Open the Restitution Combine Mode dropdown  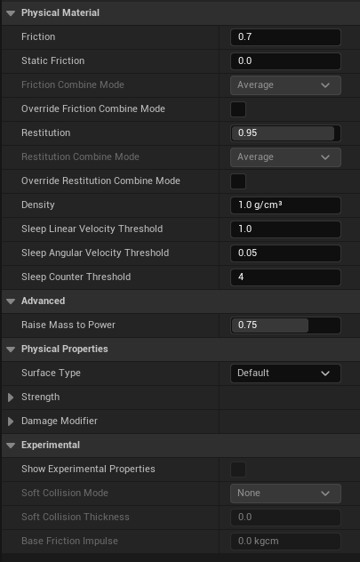coord(285,157)
